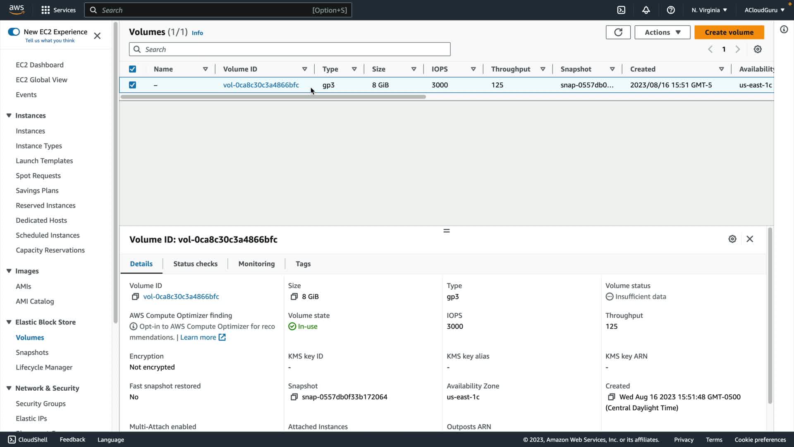Copy the snapshot ID snap-0557db0f33b172064

(x=294, y=397)
